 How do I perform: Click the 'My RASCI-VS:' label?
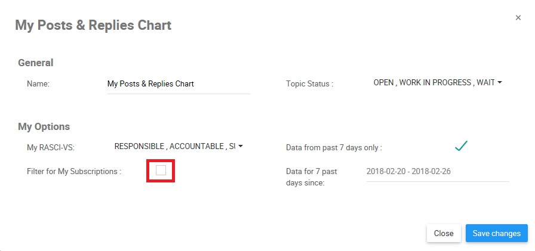[50, 147]
